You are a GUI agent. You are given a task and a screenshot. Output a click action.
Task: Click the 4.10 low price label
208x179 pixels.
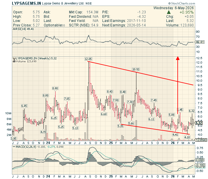(x=187, y=137)
